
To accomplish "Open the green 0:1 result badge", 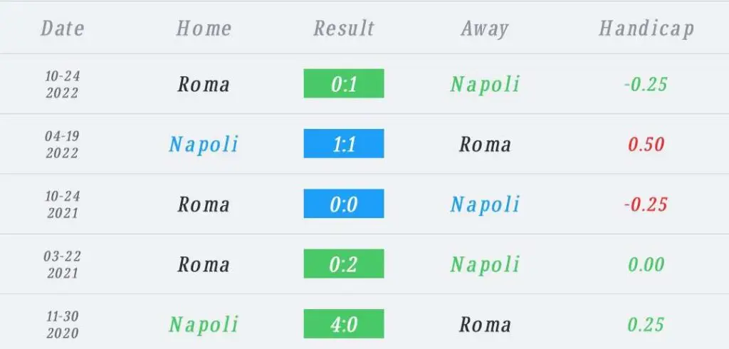I will click(344, 83).
